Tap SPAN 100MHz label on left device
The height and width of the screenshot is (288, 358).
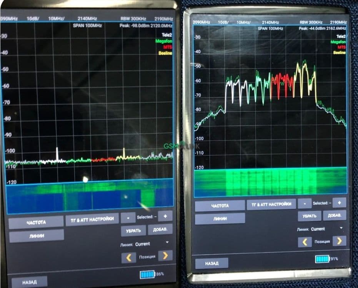[x=87, y=26]
